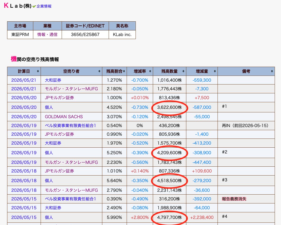Open the 2026/05/21 date in the 大和証券 row
The image size is (281, 225).
(x=24, y=80)
